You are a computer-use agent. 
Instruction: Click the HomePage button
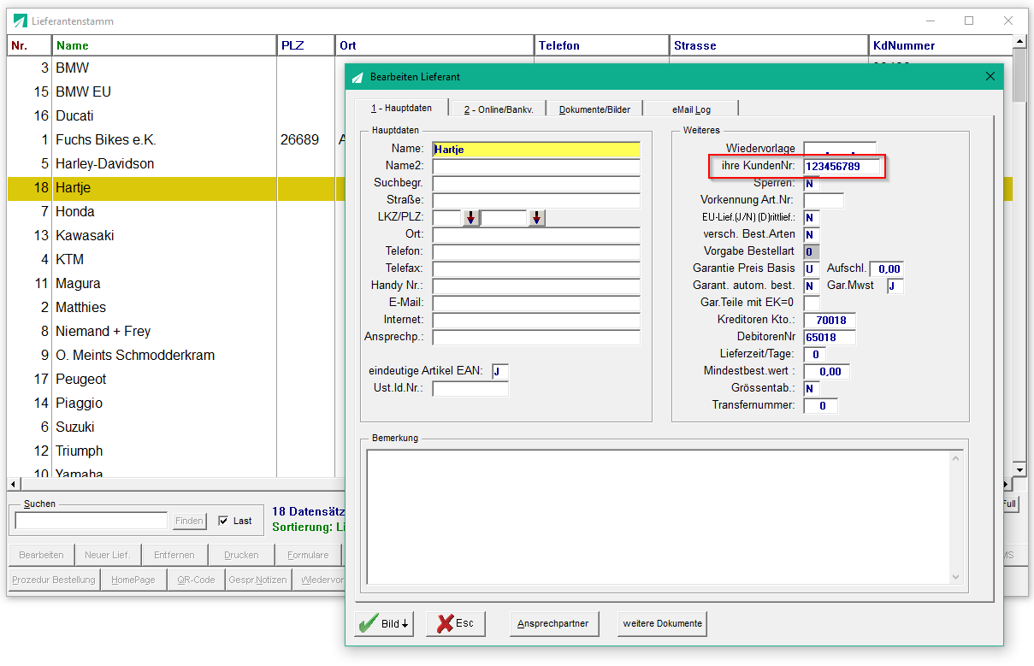[133, 580]
